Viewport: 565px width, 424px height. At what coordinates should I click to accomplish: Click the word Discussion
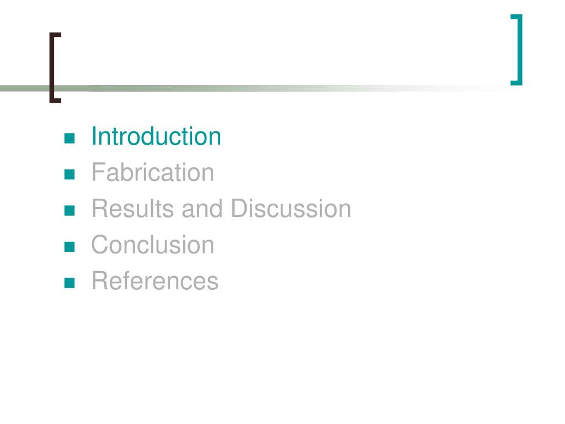pyautogui.click(x=291, y=208)
